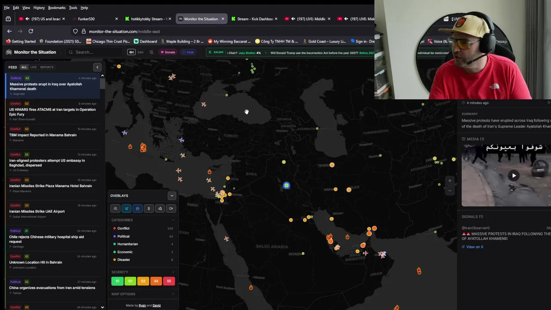Viewport: 551px width, 310px height.
Task: Open the Bookmarks menu
Action: pyautogui.click(x=57, y=8)
